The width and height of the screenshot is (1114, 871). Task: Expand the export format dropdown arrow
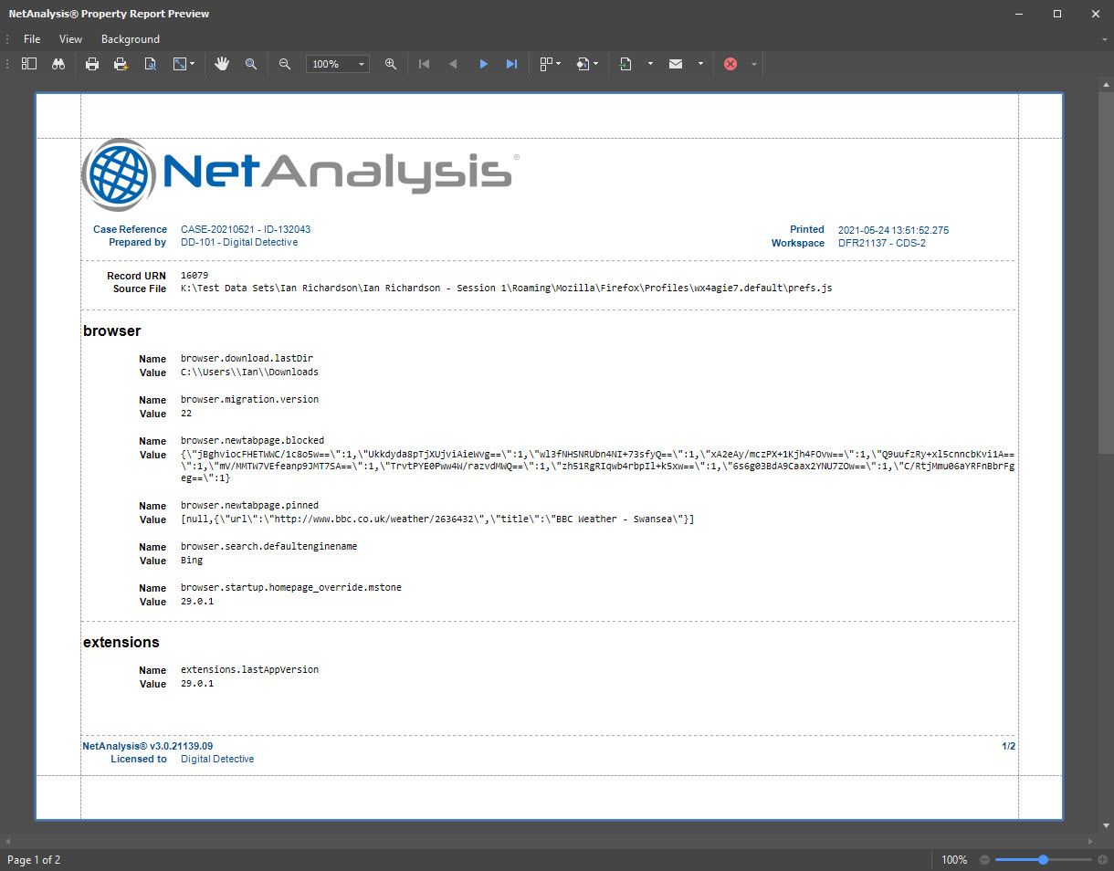pos(650,64)
